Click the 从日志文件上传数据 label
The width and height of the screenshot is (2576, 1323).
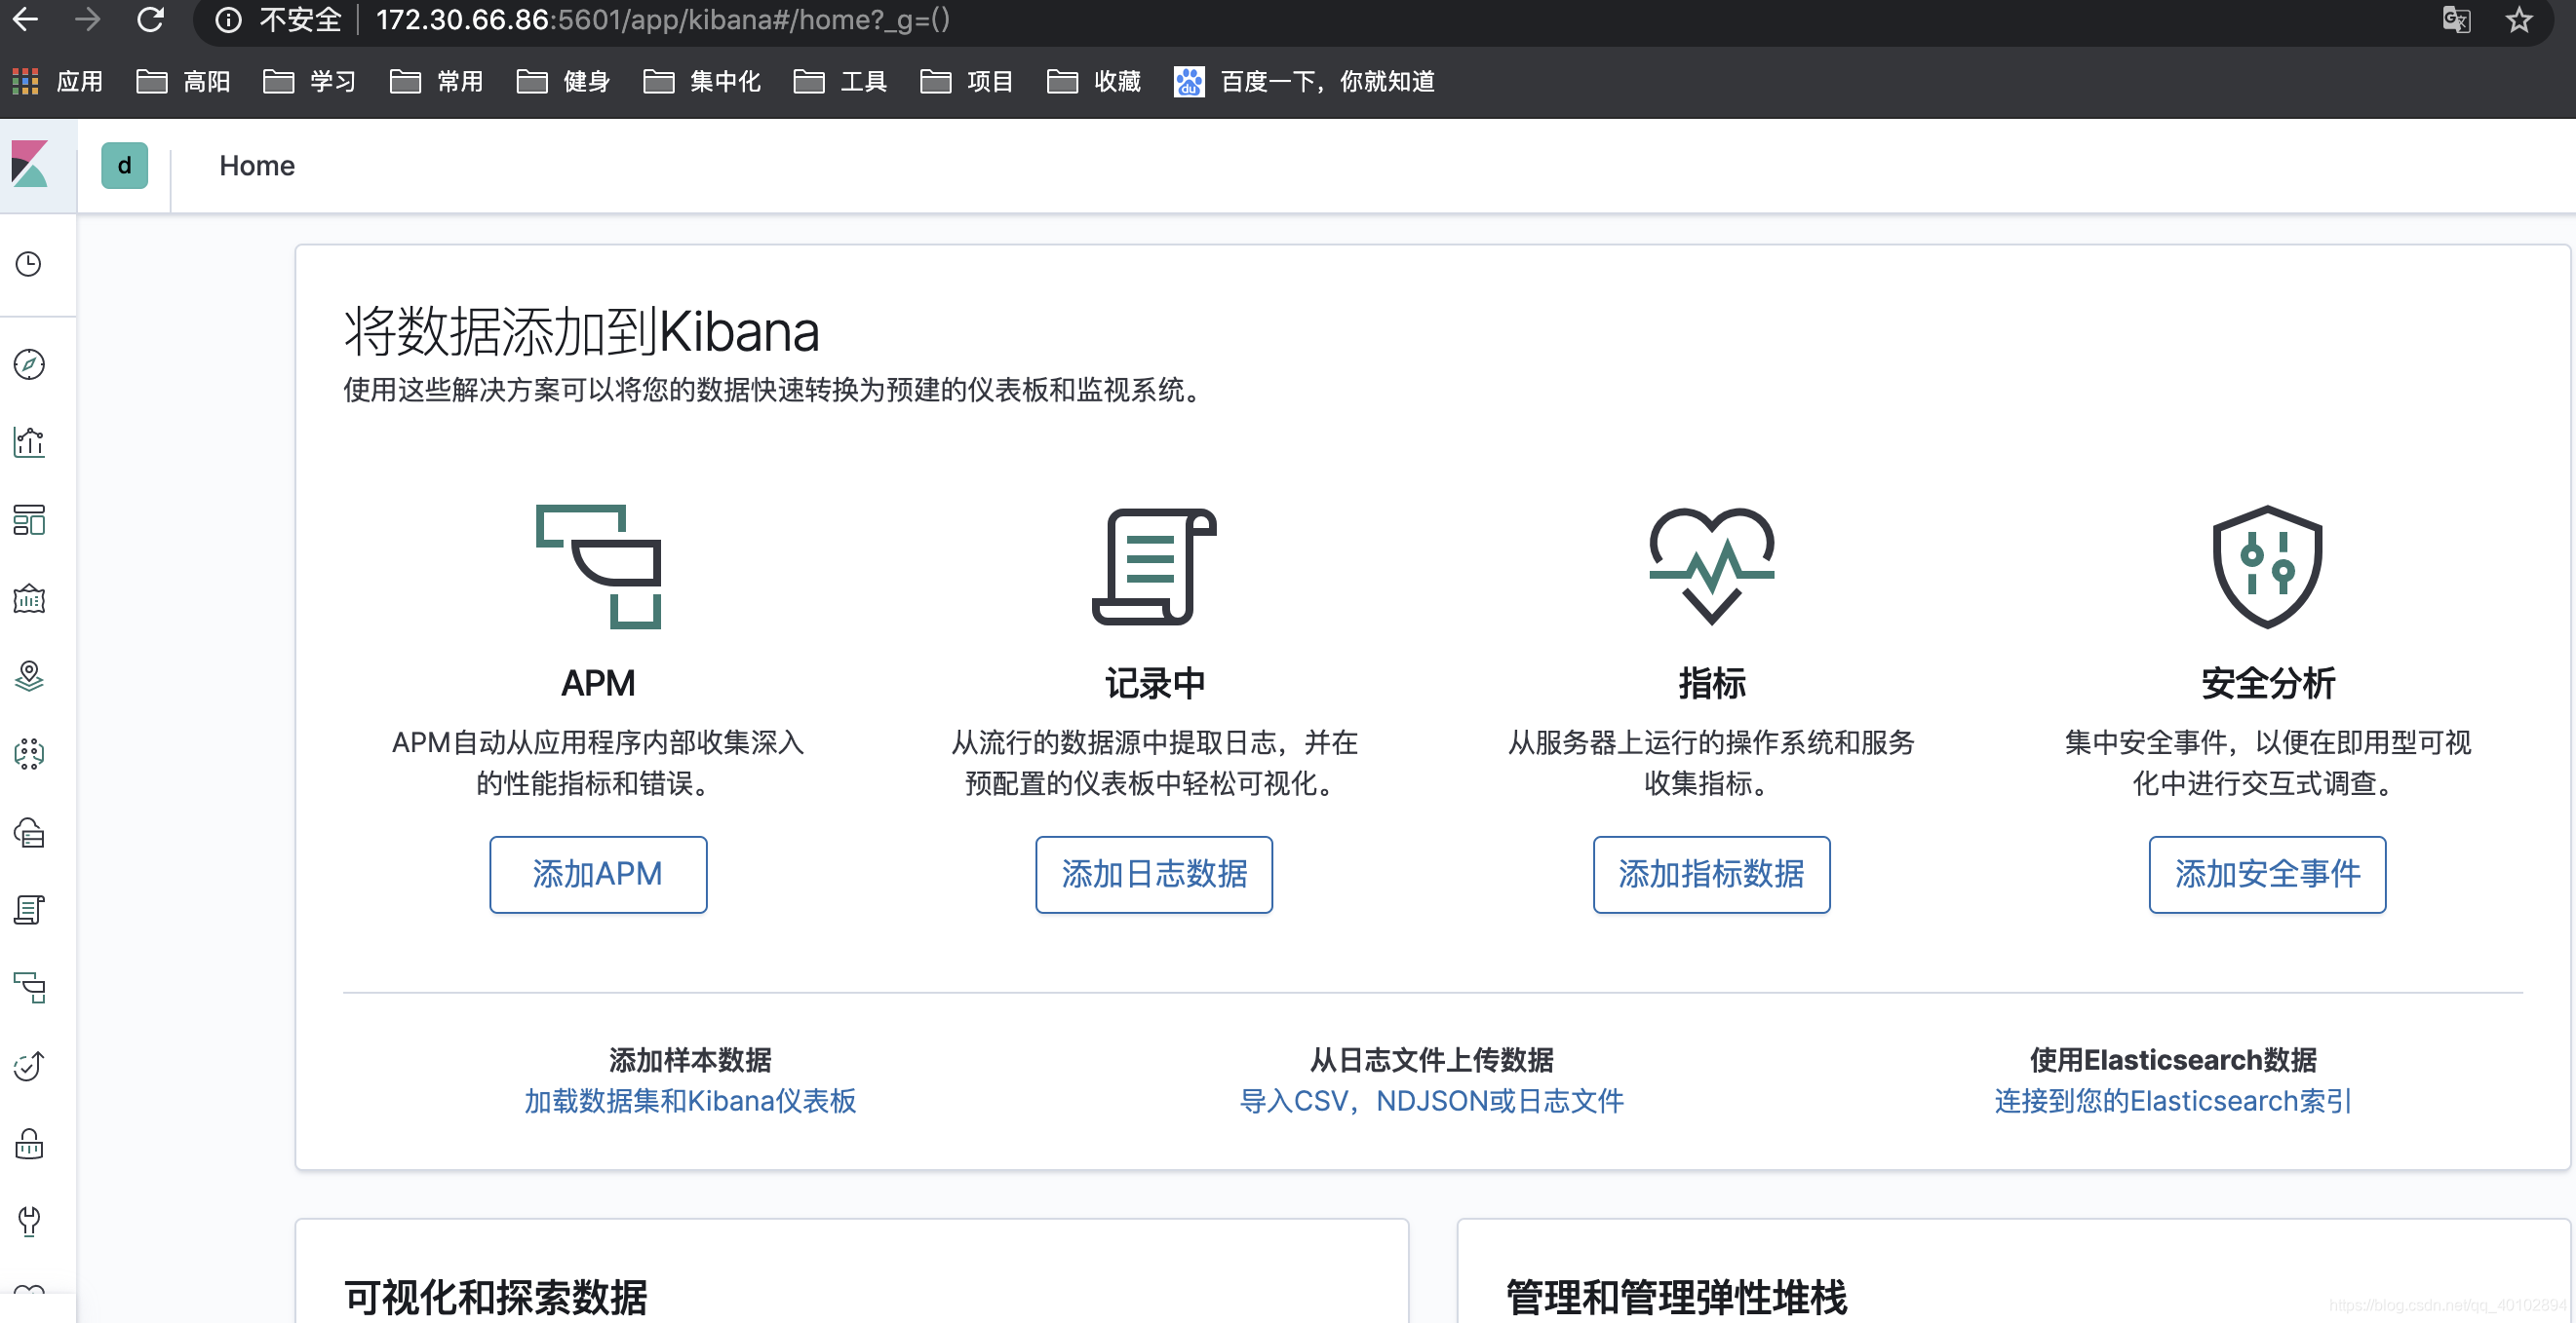[1432, 1059]
